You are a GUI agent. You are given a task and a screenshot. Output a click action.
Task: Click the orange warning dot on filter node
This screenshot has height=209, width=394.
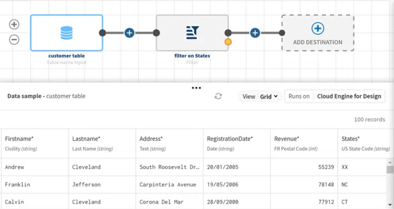pyautogui.click(x=228, y=42)
